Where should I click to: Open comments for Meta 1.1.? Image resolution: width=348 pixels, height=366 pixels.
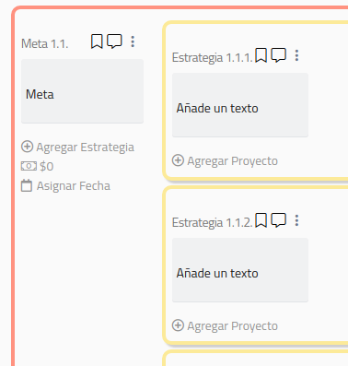(x=114, y=41)
